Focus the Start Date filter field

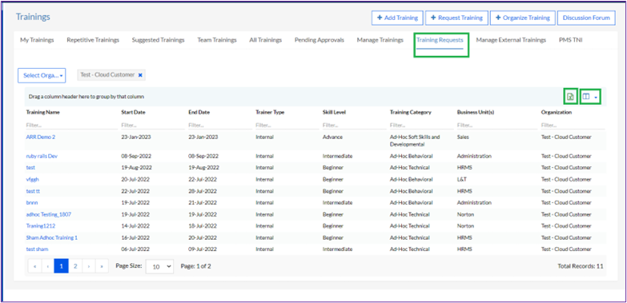coord(153,125)
